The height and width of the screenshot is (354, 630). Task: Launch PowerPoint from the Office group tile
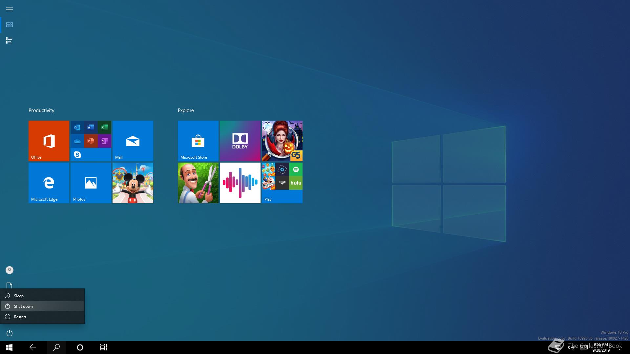click(91, 141)
